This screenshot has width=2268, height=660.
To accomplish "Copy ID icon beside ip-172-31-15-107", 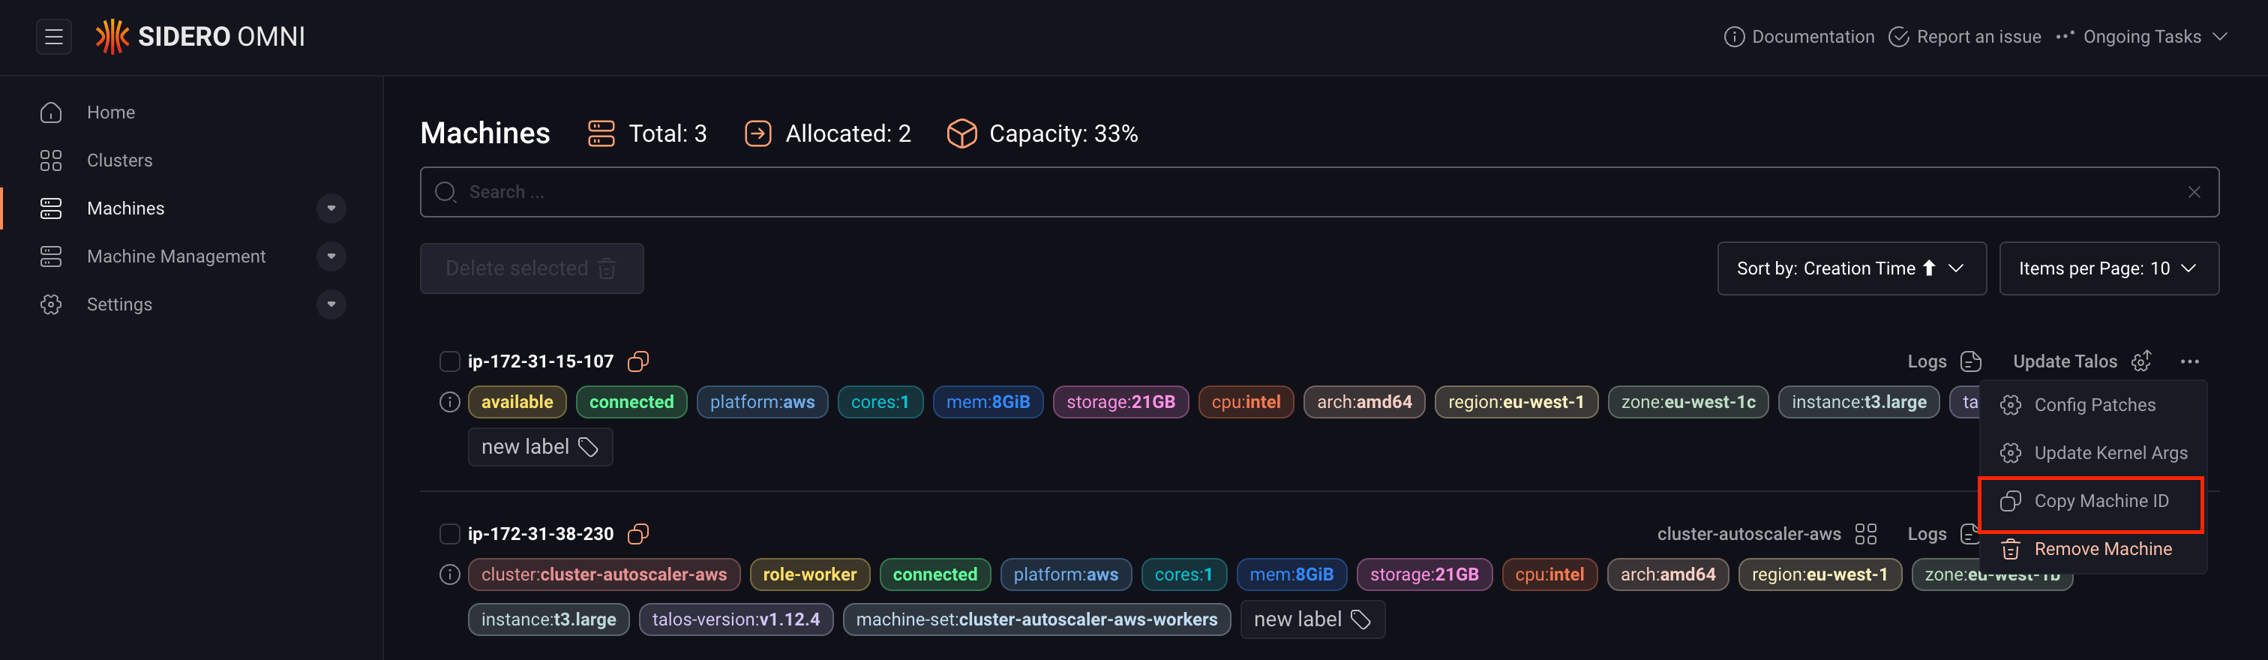I will pos(638,361).
